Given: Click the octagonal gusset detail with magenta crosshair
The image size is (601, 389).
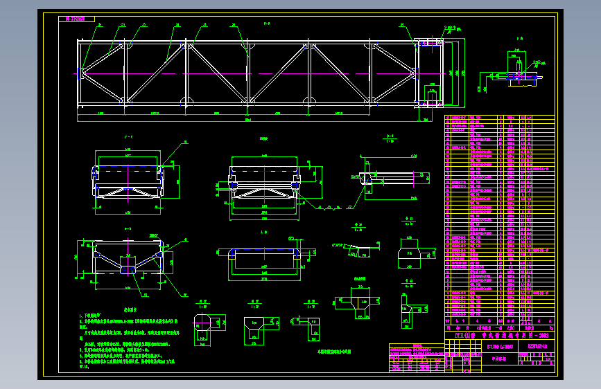Looking at the screenshot, I should [x=202, y=323].
